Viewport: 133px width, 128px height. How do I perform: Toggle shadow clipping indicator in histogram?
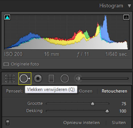click(7, 17)
